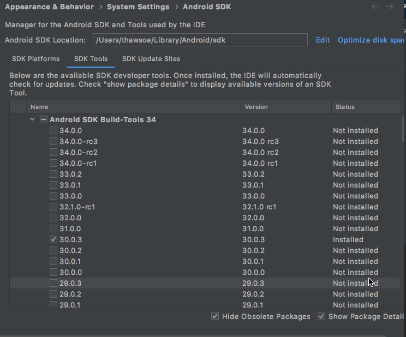Viewport: 406px width, 337px height.
Task: Toggle the Android SDK Build-Tools 34 group checkbox
Action: coord(44,119)
